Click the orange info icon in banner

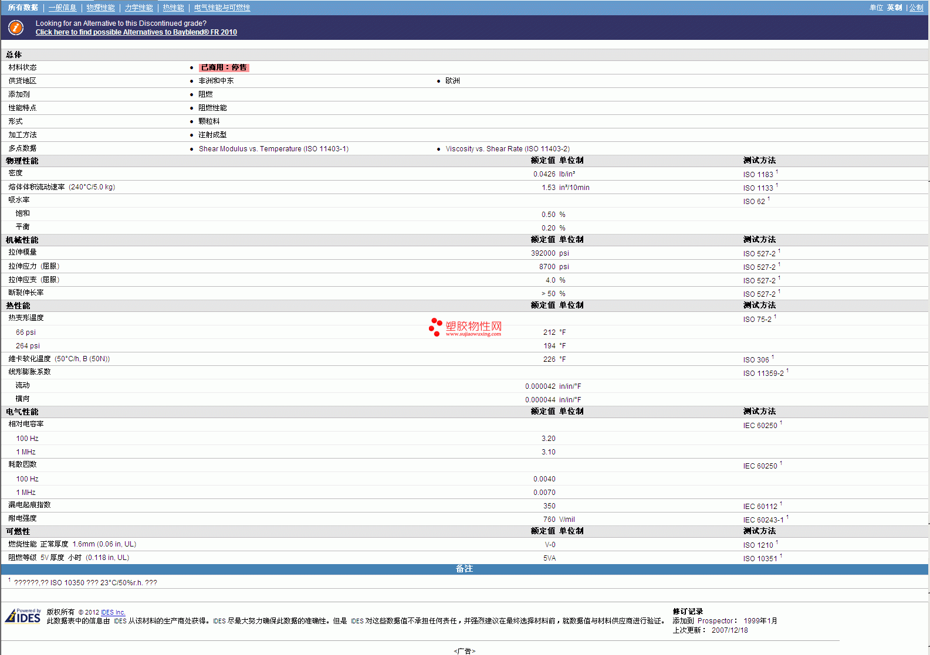coord(16,28)
